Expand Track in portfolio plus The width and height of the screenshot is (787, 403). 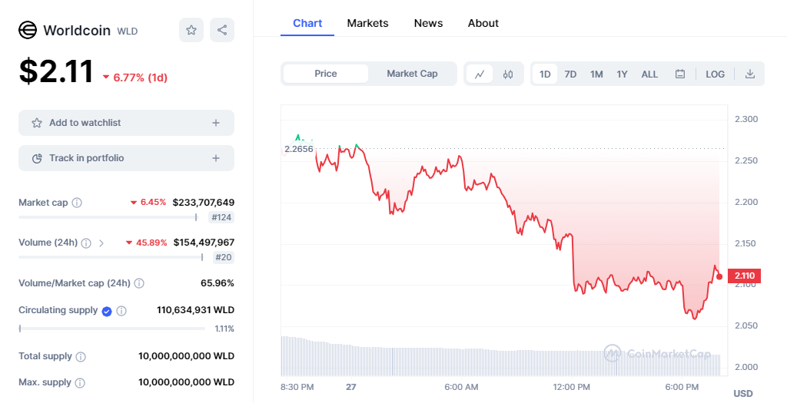pyautogui.click(x=216, y=158)
